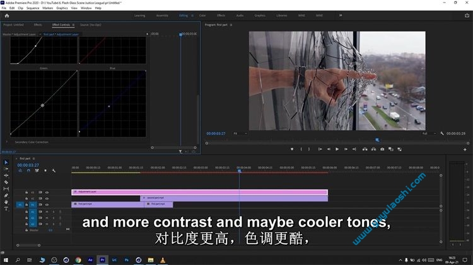The height and width of the screenshot is (265, 473).
Task: Open the Editing workspace menu icon
Action: pyautogui.click(x=192, y=16)
